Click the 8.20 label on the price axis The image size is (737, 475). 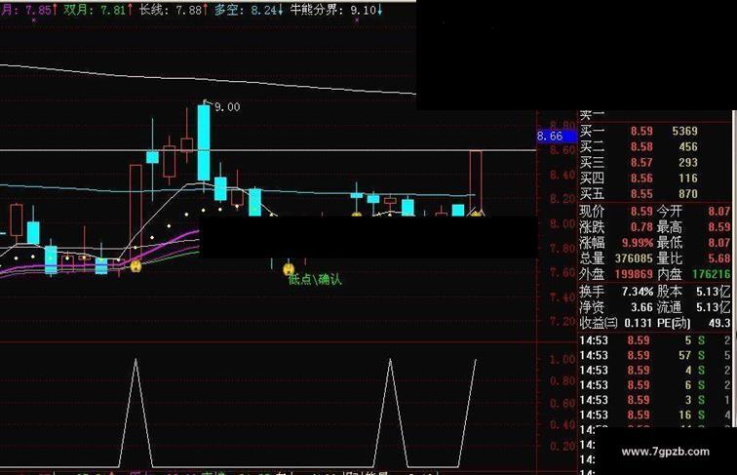[562, 199]
